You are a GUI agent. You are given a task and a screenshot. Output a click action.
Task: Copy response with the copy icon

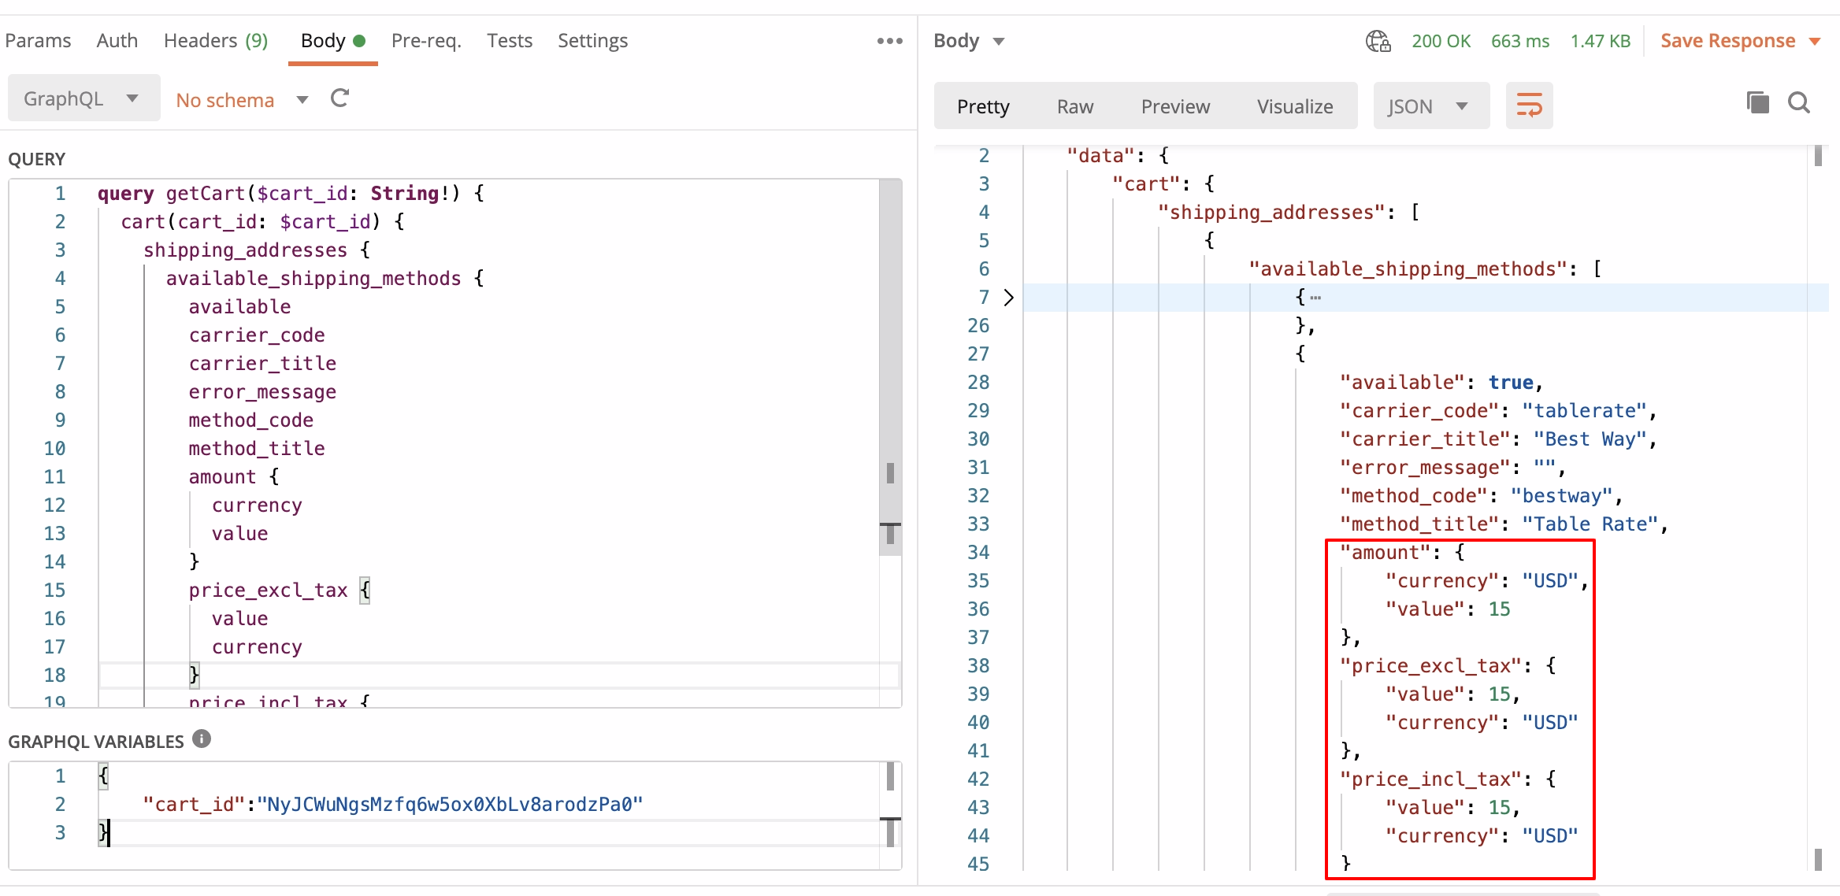1757,103
